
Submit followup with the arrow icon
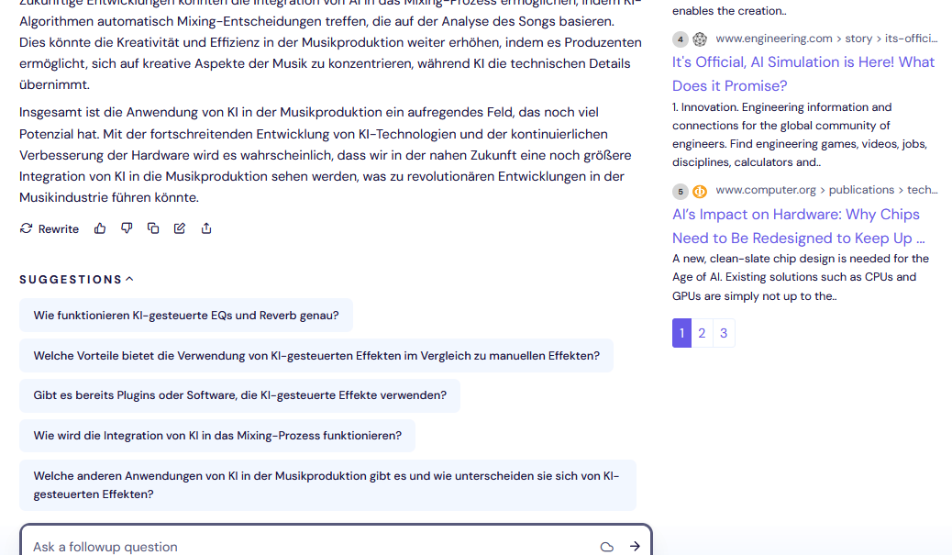click(x=635, y=547)
